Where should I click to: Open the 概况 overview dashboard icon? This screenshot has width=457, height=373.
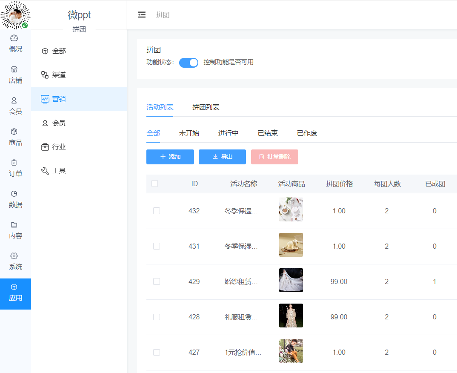click(x=14, y=38)
